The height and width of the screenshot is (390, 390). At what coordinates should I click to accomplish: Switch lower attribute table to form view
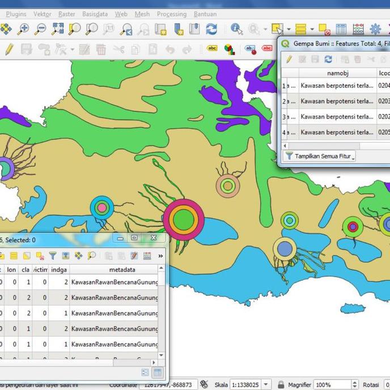[x=145, y=372]
